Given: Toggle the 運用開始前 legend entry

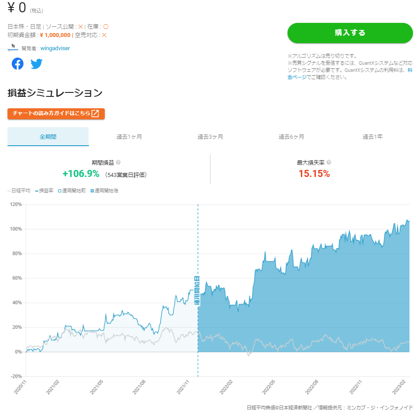Looking at the screenshot, I should 72,191.
